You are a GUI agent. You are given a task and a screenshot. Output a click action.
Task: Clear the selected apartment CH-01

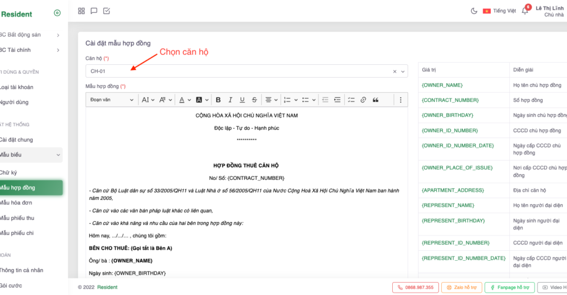pyautogui.click(x=395, y=71)
